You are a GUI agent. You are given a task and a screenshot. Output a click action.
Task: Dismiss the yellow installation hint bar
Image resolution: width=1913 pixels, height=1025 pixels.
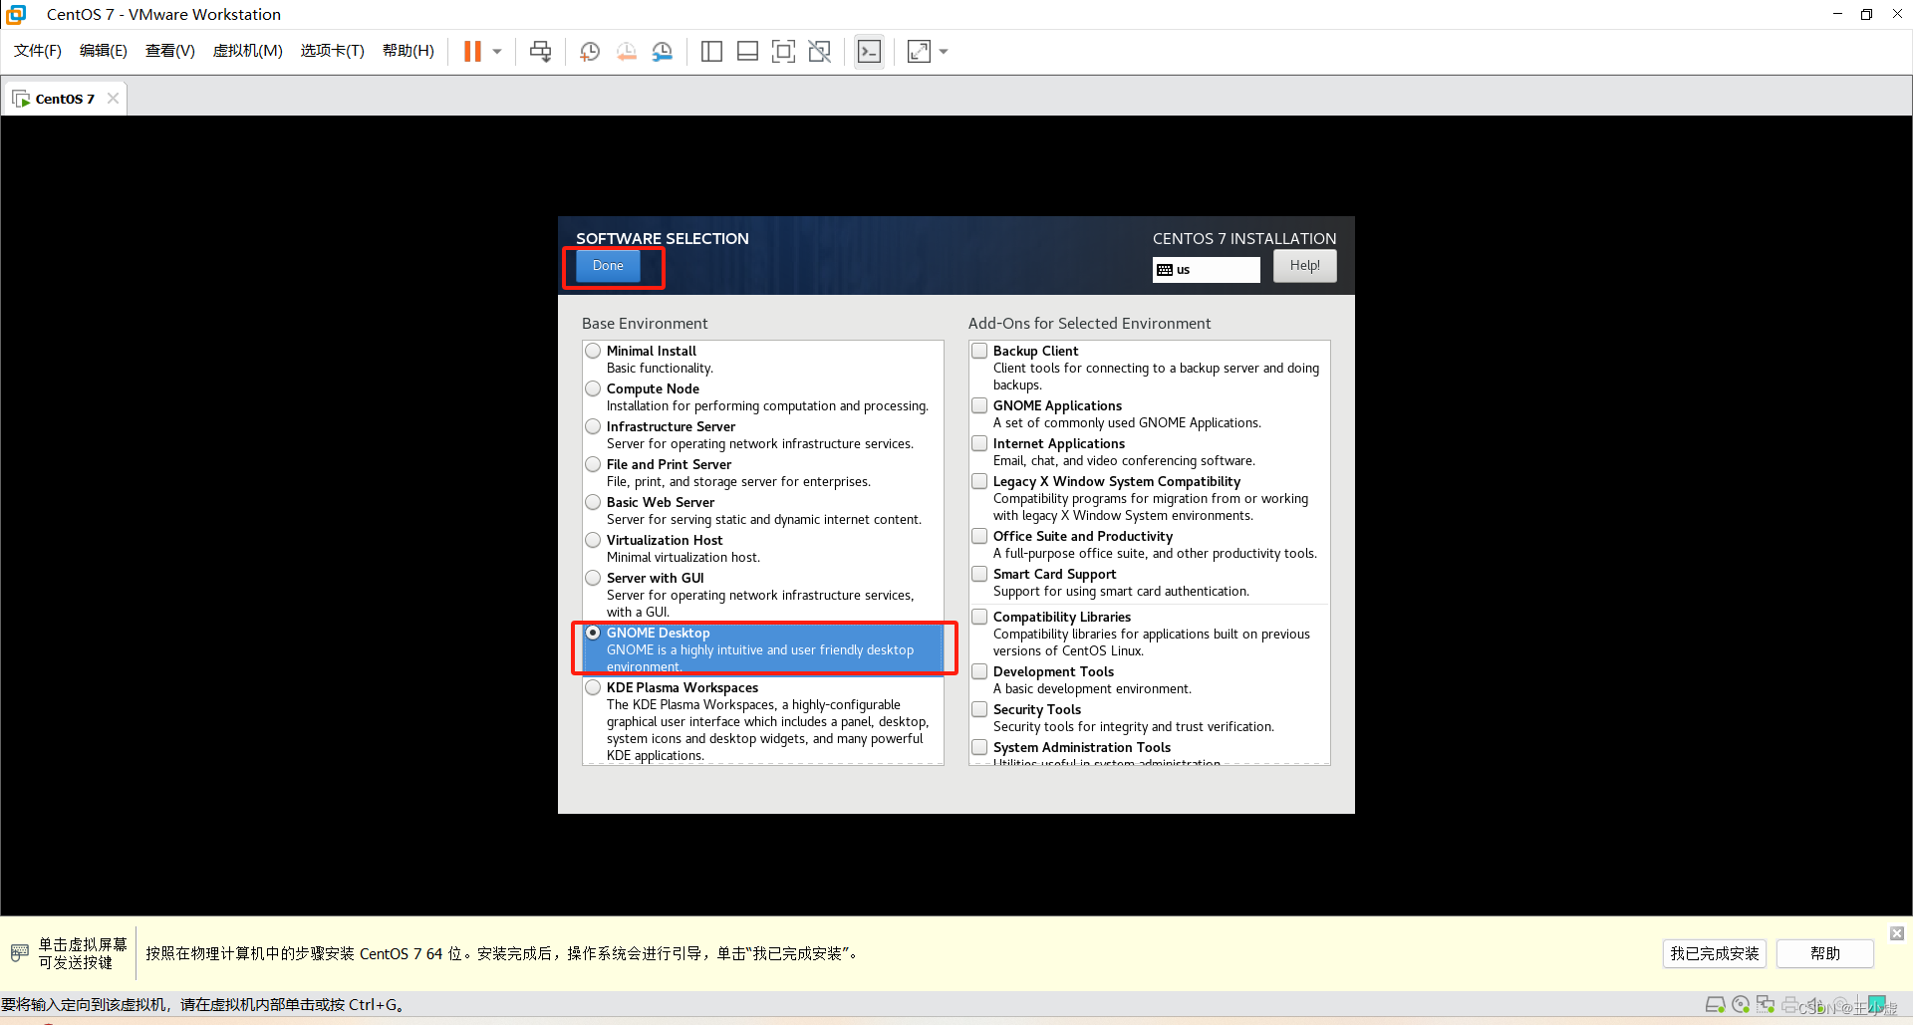1897,933
